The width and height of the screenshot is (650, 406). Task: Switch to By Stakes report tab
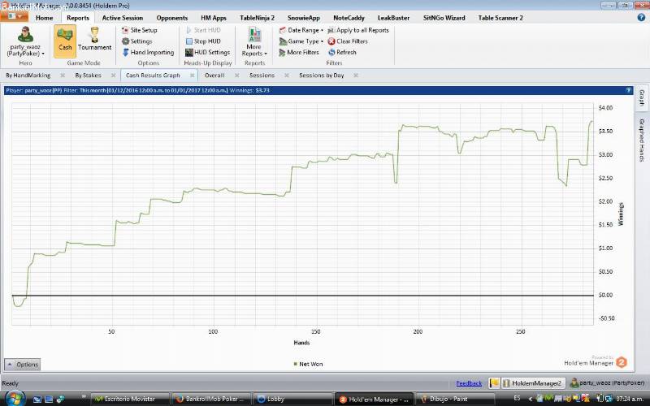coord(88,75)
